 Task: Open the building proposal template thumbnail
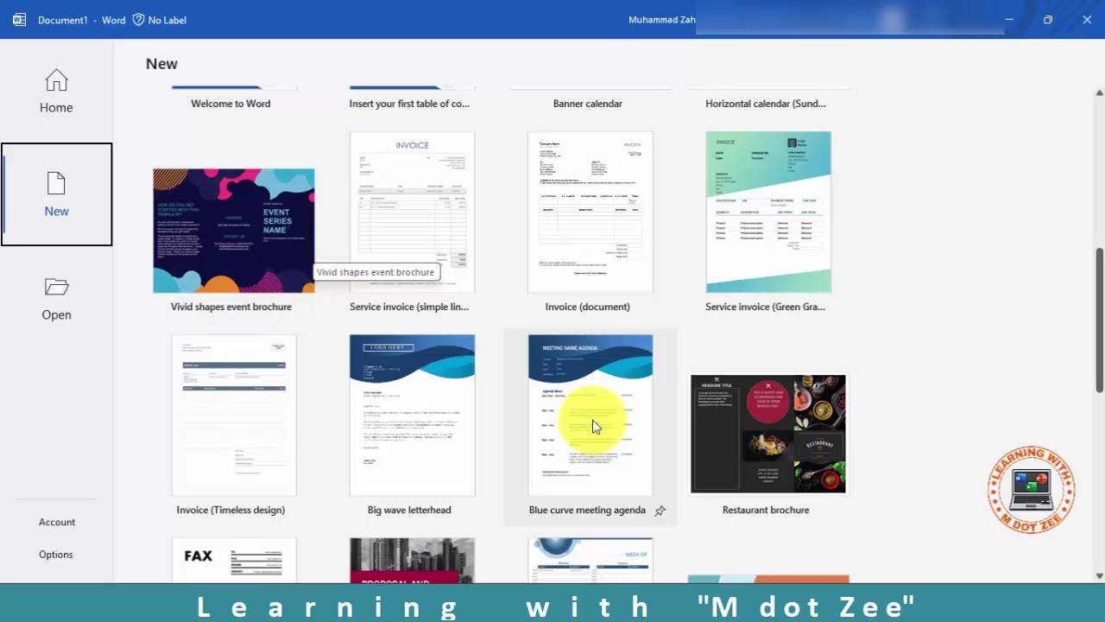[x=412, y=560]
